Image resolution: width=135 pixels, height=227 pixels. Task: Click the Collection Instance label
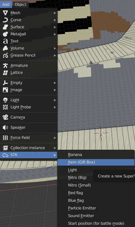point(28,148)
